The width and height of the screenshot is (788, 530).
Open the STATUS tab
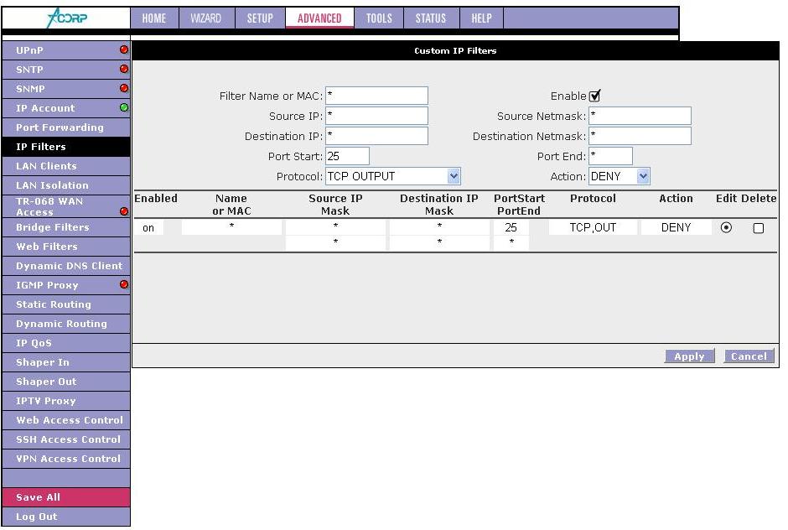click(431, 18)
